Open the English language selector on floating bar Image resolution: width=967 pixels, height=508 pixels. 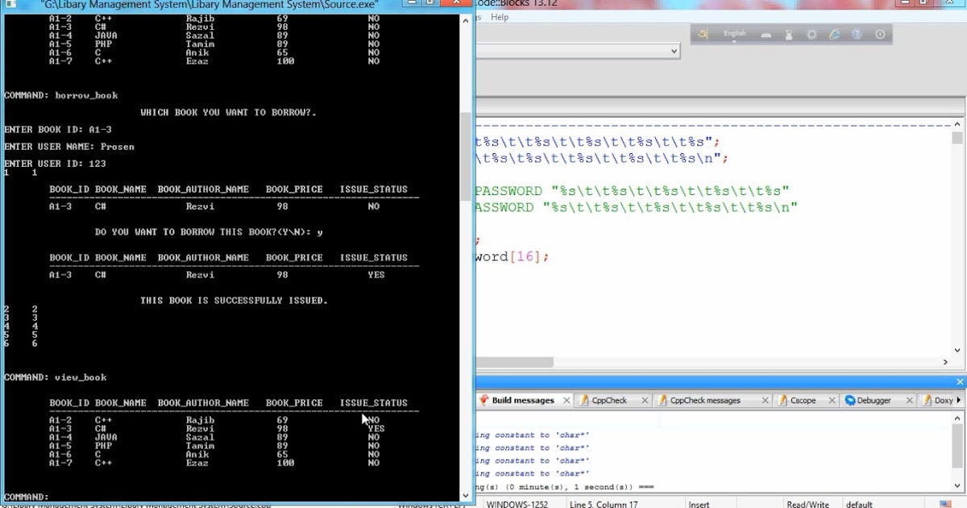(735, 35)
